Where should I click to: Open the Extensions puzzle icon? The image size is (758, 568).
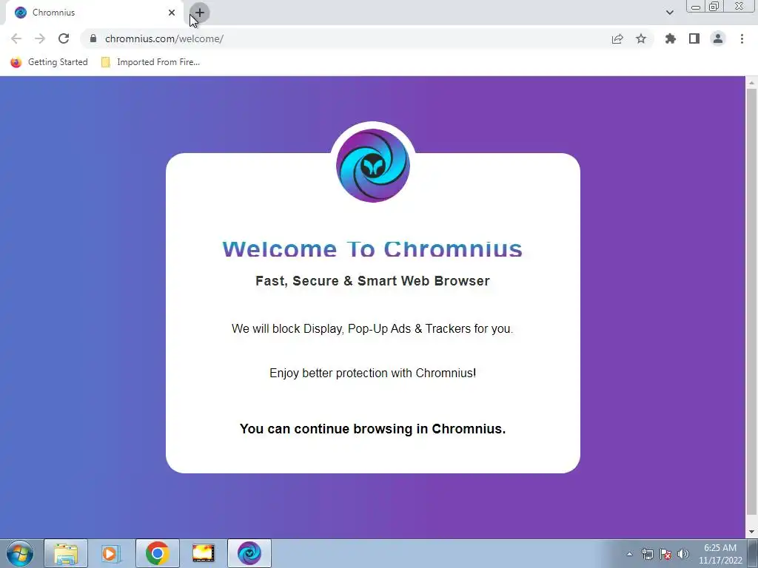[671, 38]
